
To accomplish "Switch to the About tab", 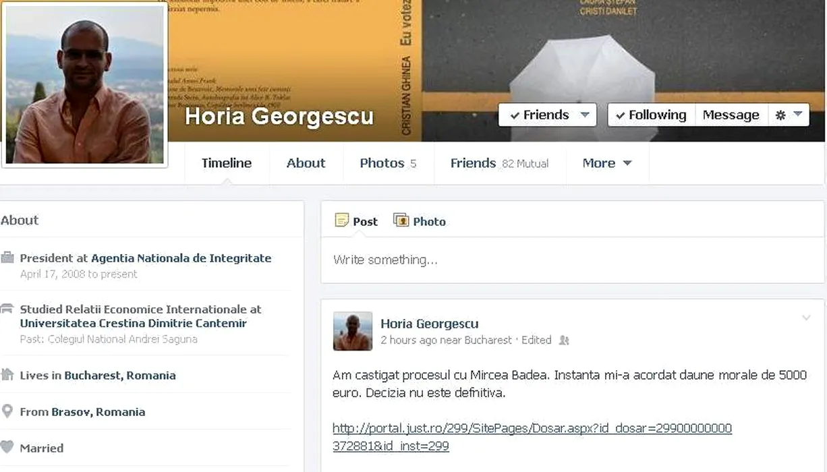I will pyautogui.click(x=306, y=163).
